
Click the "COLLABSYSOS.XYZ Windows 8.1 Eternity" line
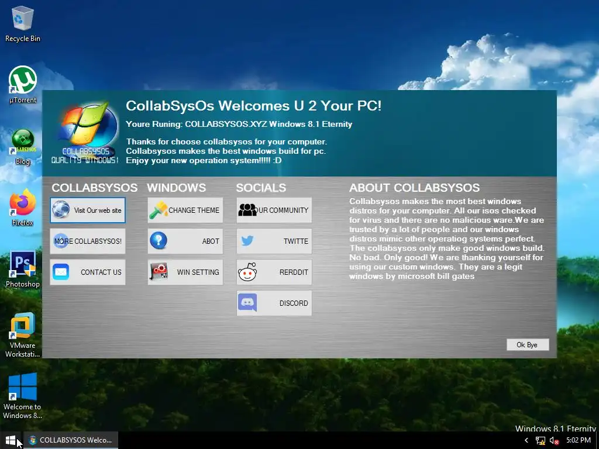click(268, 124)
